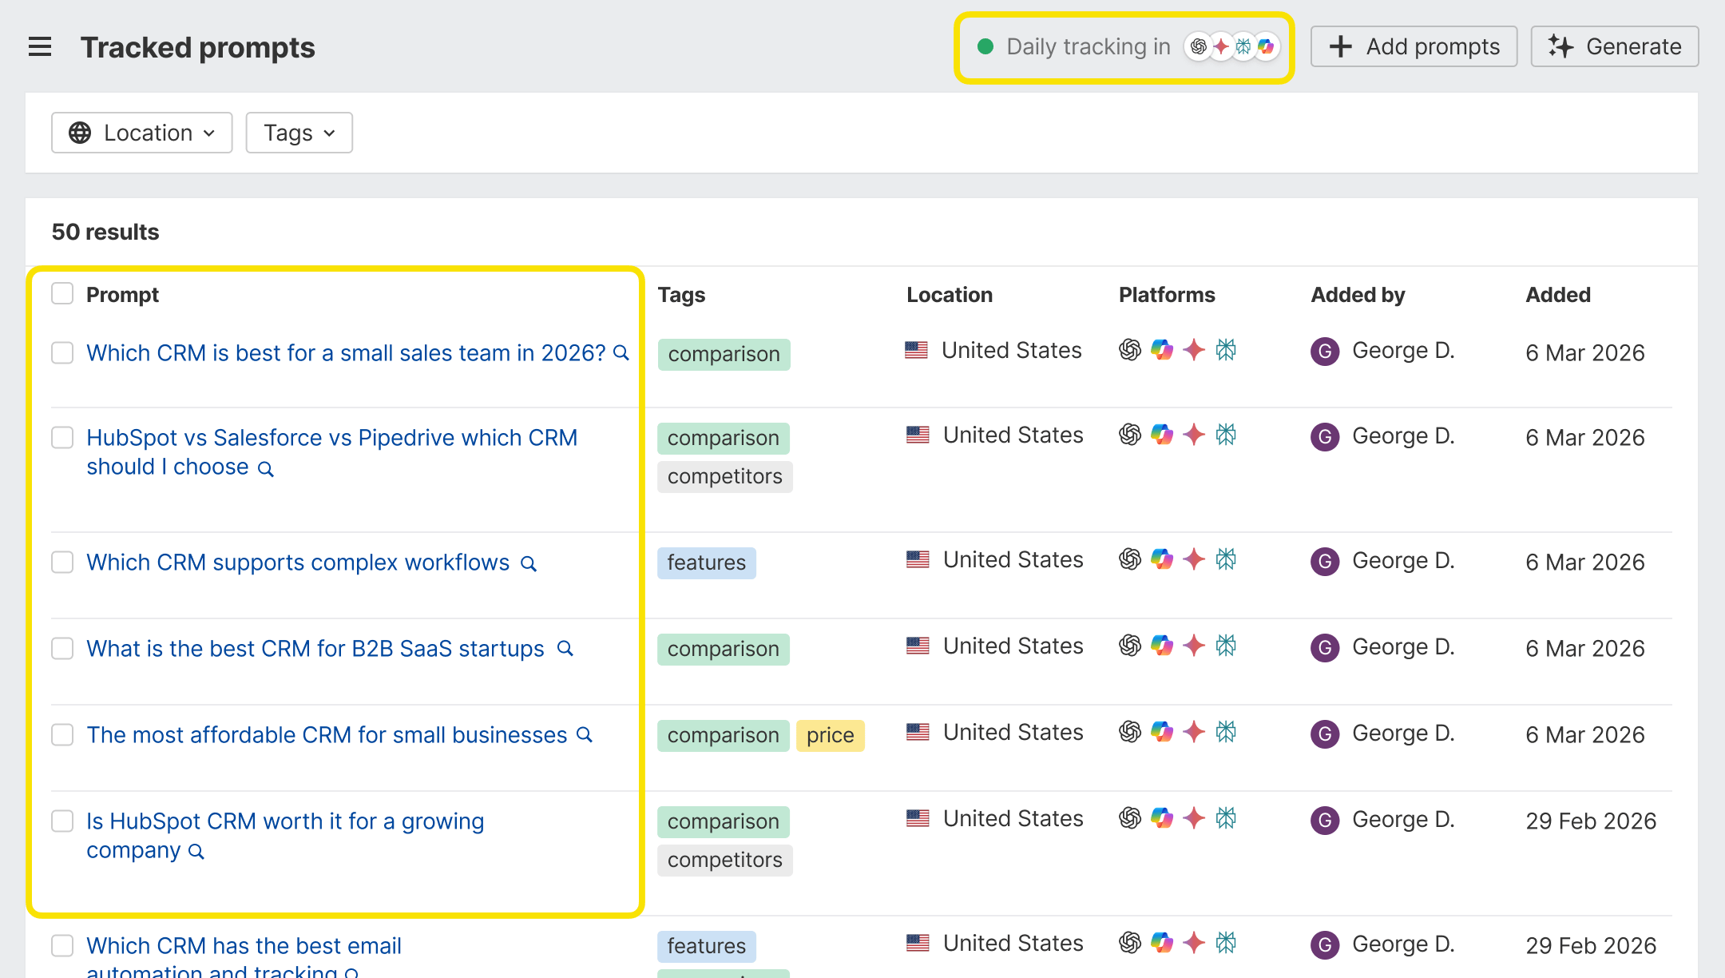Click the yellow 'price' tag
Viewport: 1725px width, 978px height.
click(830, 735)
